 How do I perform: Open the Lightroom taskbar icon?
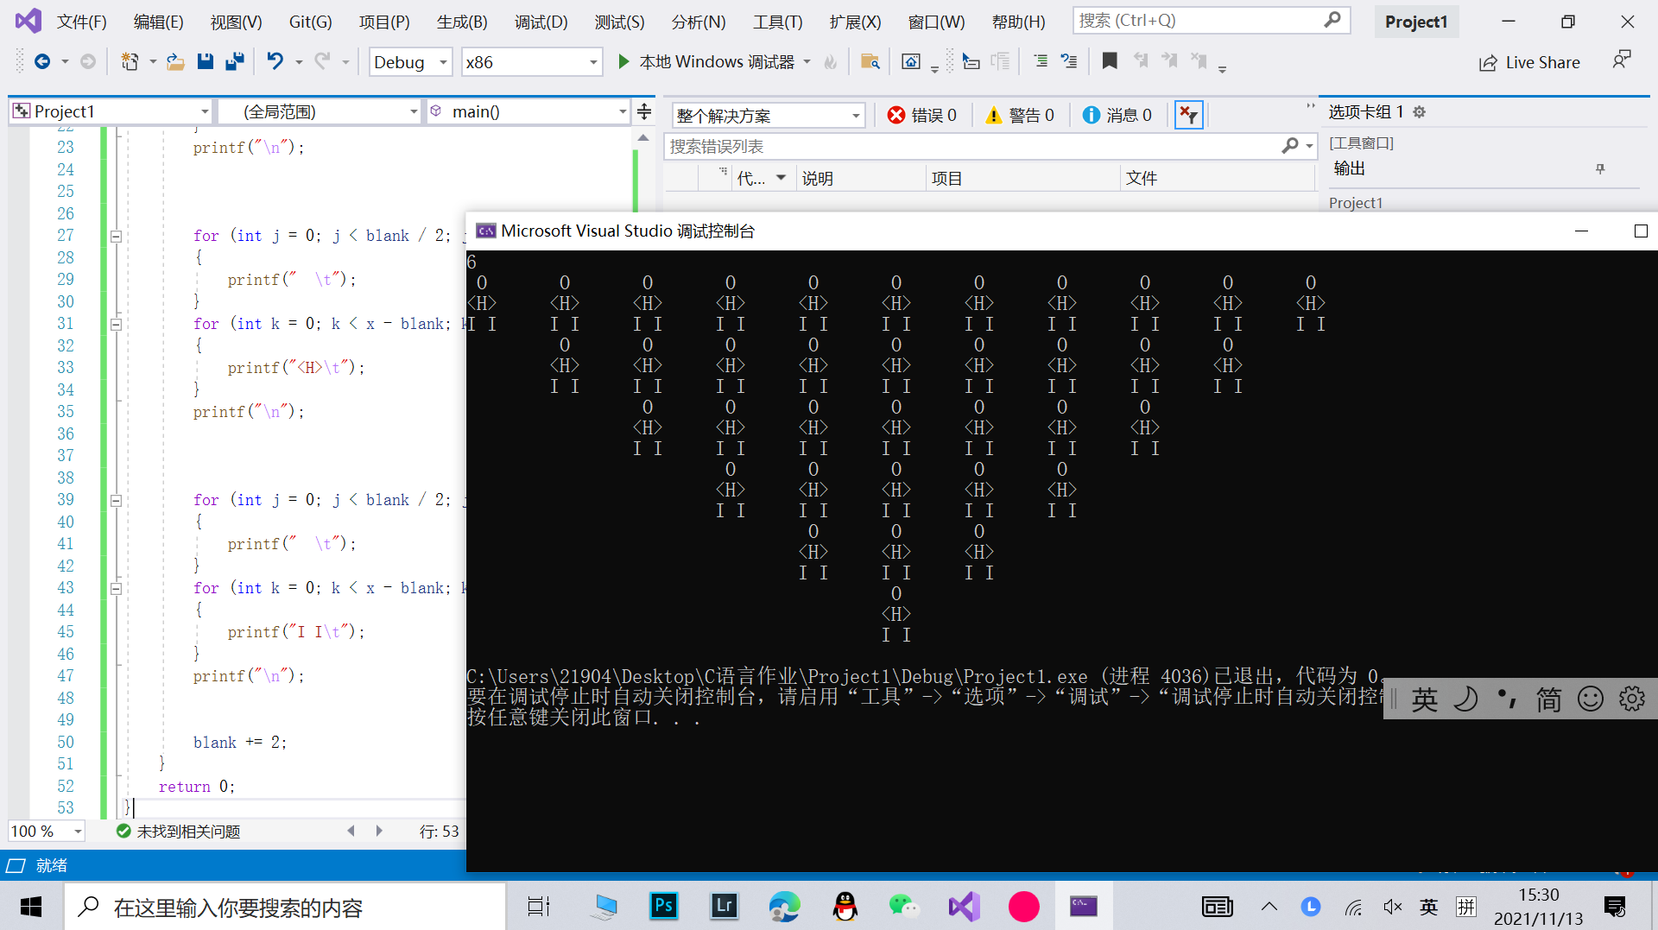coord(724,906)
